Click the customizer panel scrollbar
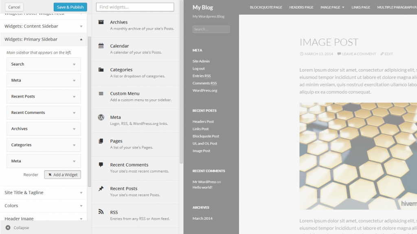 (89, 112)
